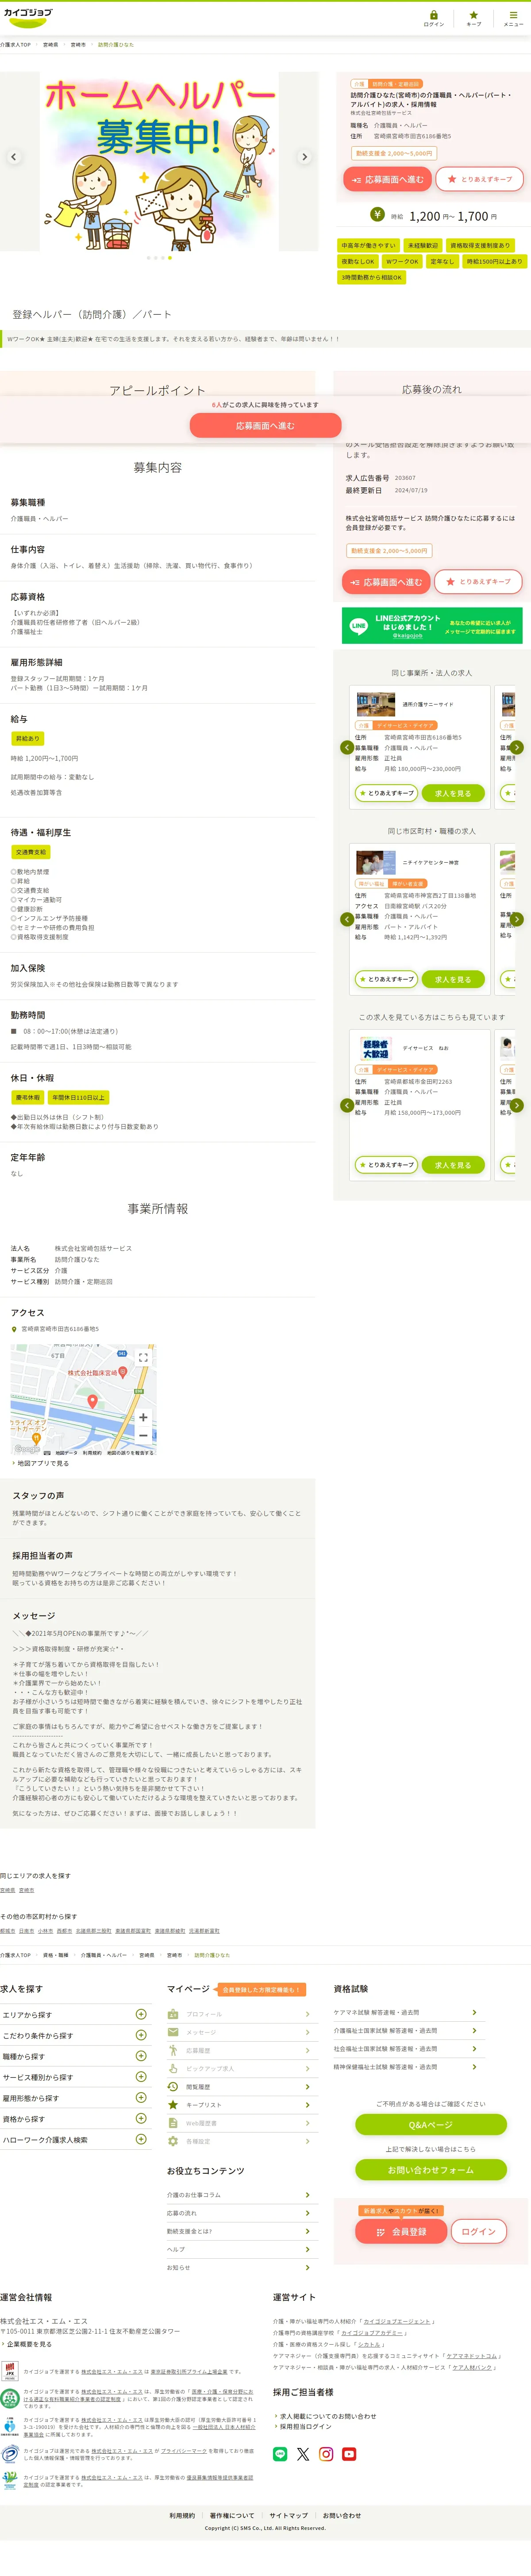Open the Instagram icon in footer

tap(327, 2454)
